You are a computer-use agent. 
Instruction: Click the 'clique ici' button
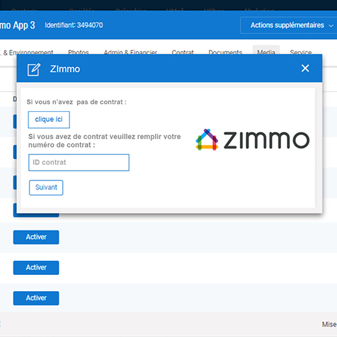click(49, 119)
